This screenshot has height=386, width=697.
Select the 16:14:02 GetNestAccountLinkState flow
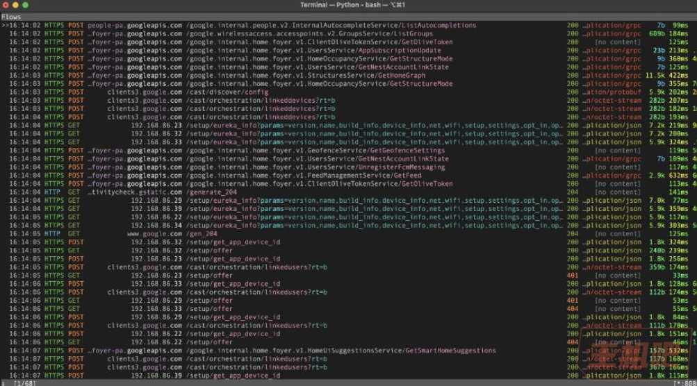[x=349, y=67]
